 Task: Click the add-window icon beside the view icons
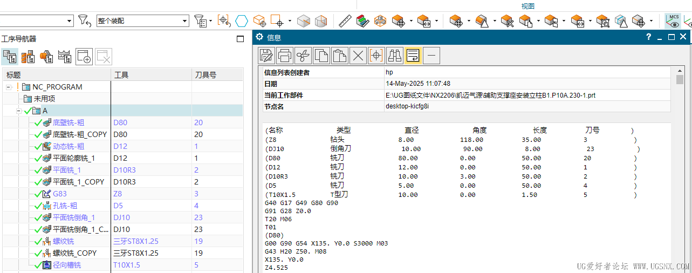click(84, 56)
